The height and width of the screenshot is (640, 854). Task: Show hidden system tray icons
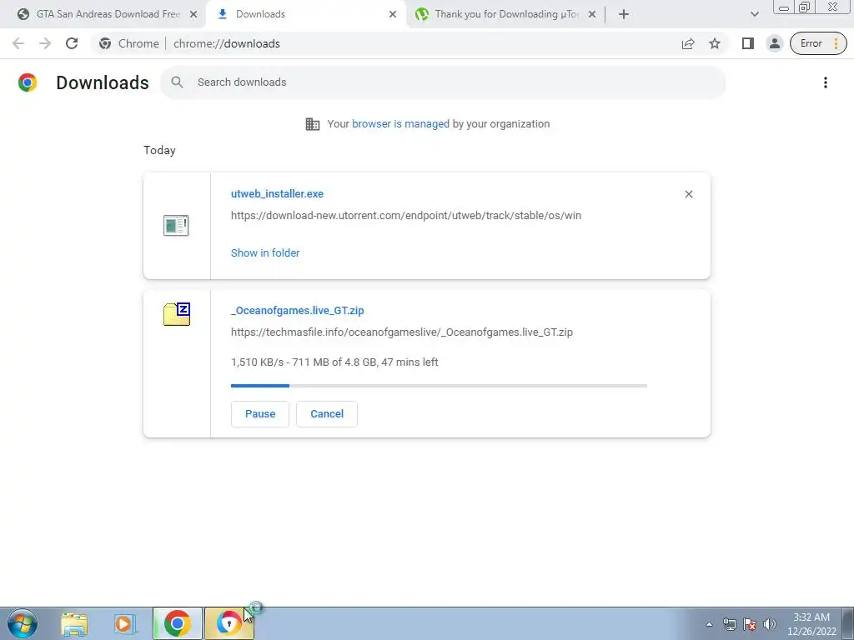point(709,624)
